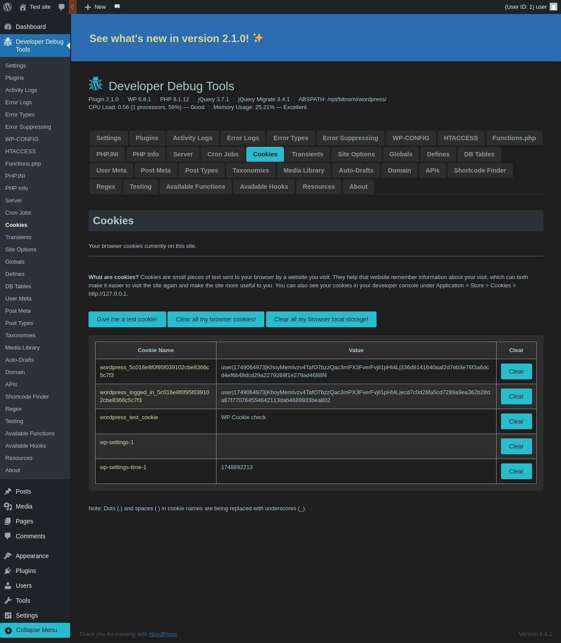Click the user avatar in top right

pyautogui.click(x=553, y=7)
